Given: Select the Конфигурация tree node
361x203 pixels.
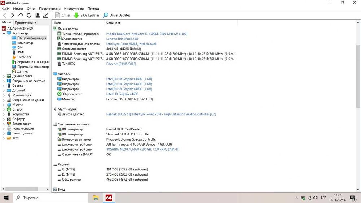Looking at the screenshot, I should point(20,128).
